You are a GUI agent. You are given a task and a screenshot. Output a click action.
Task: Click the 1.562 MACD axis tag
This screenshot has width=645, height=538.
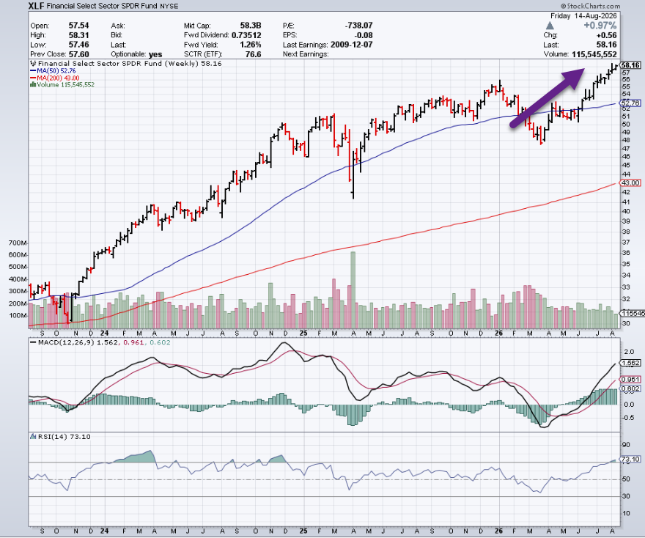[630, 364]
